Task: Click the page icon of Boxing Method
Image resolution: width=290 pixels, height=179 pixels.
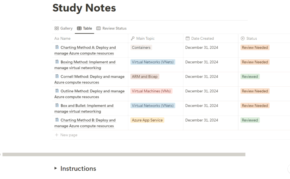Action: point(57,62)
